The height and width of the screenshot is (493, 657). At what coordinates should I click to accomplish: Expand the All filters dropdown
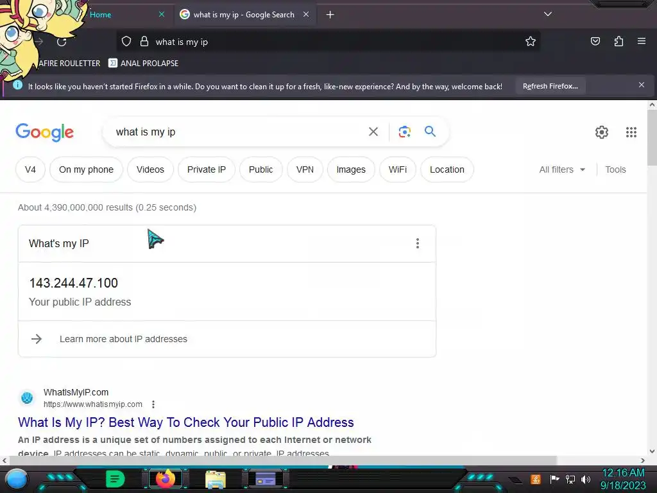[562, 169]
